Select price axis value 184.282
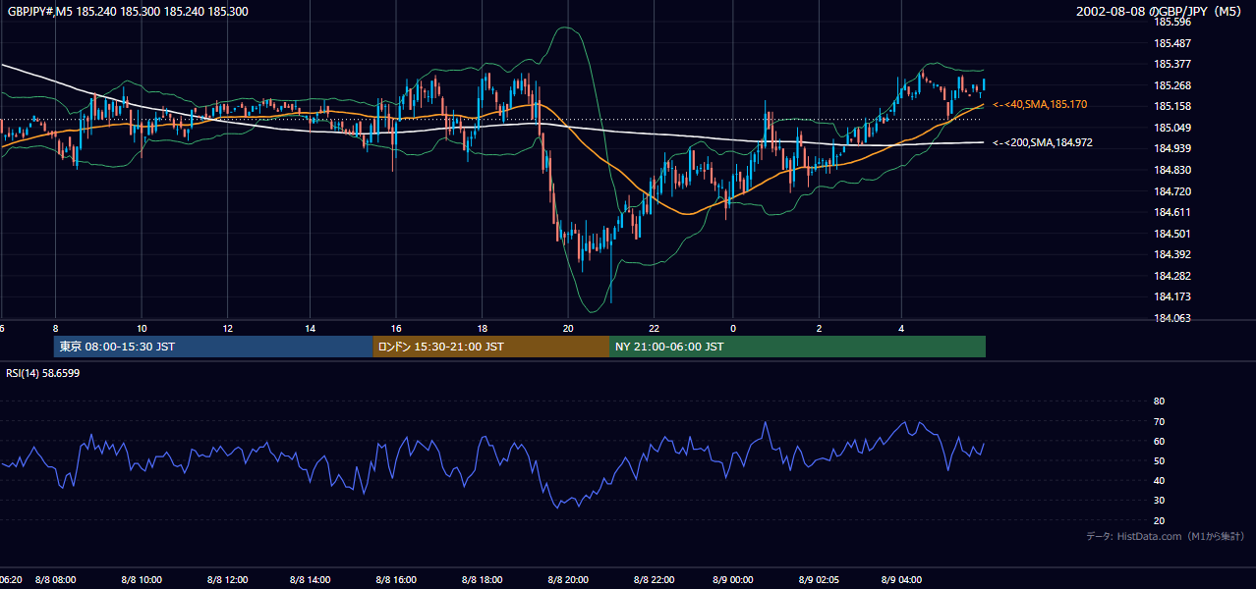This screenshot has width=1256, height=589. tap(1171, 276)
